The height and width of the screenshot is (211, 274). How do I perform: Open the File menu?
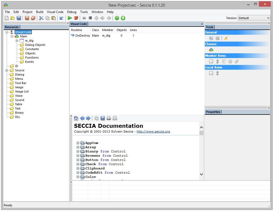[x=7, y=12]
